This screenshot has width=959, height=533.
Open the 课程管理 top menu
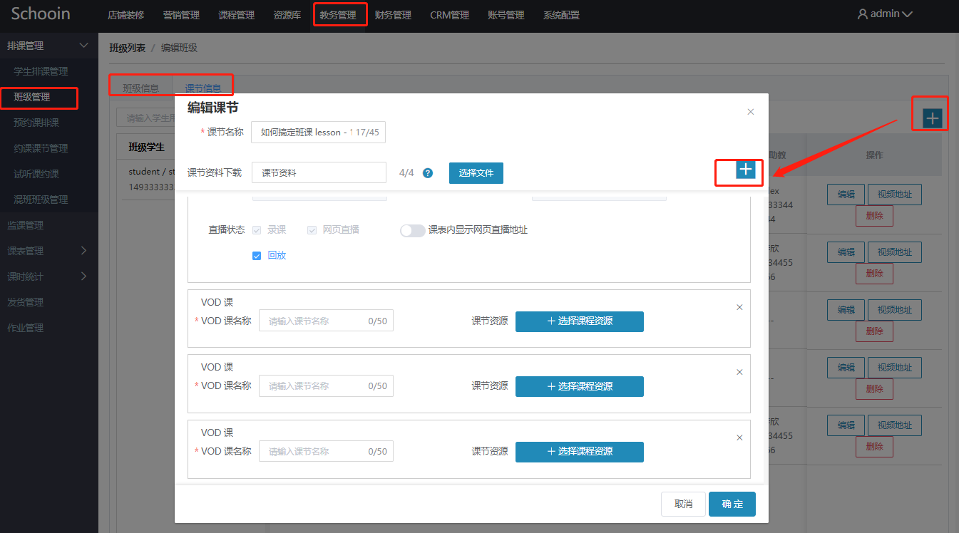(236, 15)
